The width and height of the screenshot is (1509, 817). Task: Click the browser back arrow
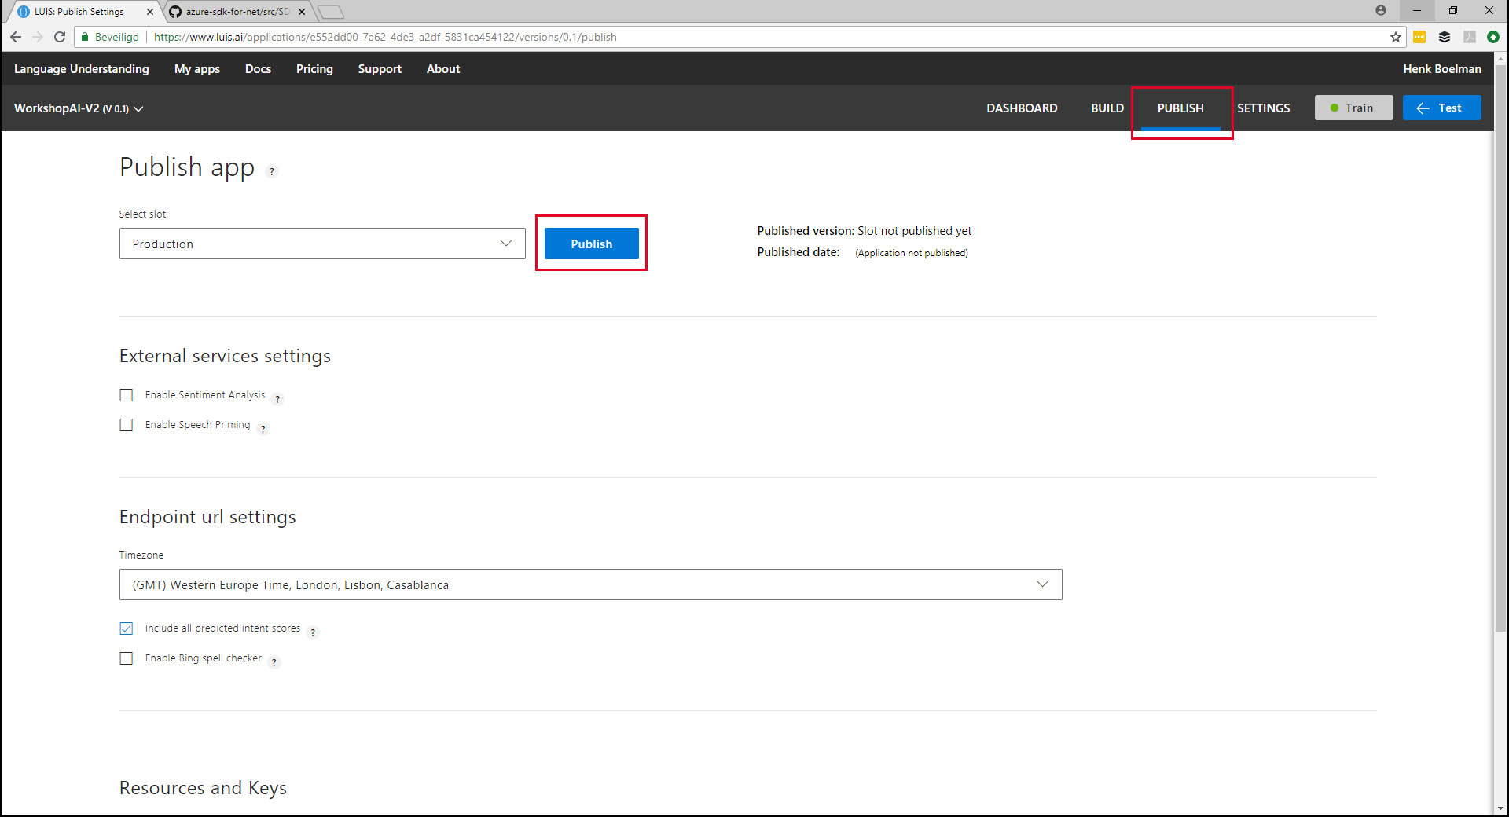[16, 37]
